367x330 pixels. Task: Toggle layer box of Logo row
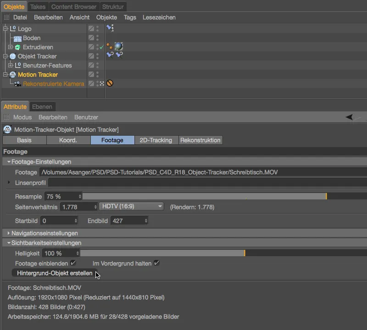pos(91,28)
